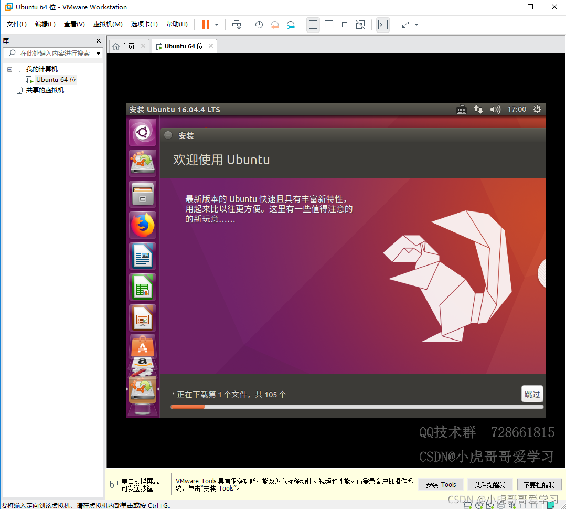566x509 pixels.
Task: Click the 跳过 skip button
Action: pos(532,394)
